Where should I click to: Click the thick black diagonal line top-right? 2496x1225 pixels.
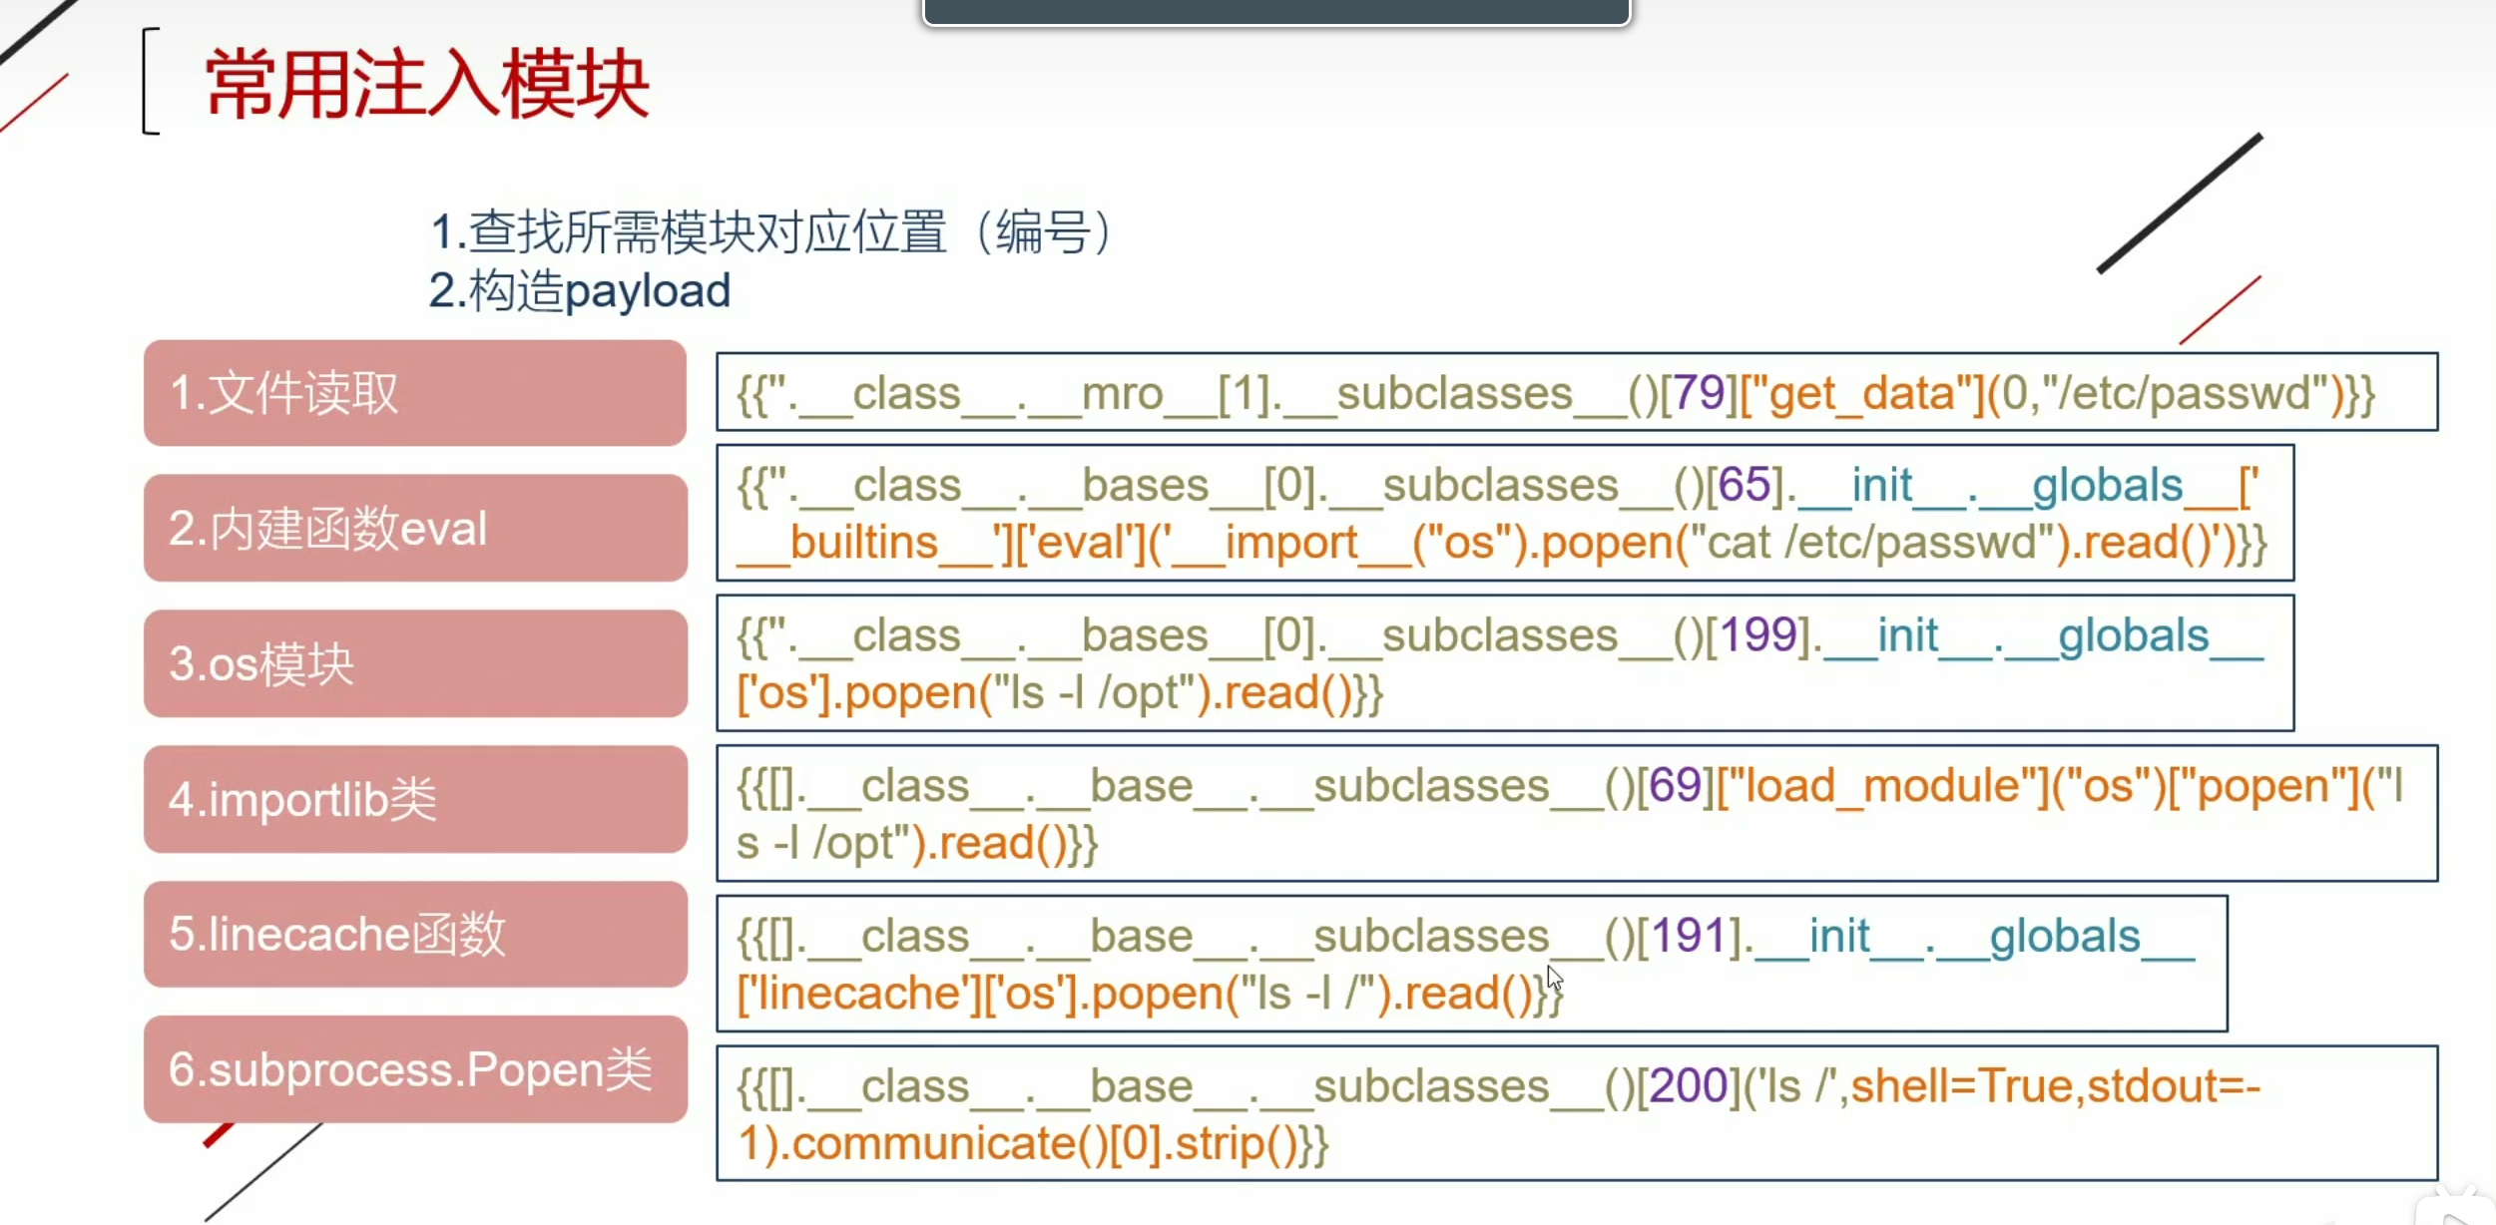click(x=2179, y=204)
